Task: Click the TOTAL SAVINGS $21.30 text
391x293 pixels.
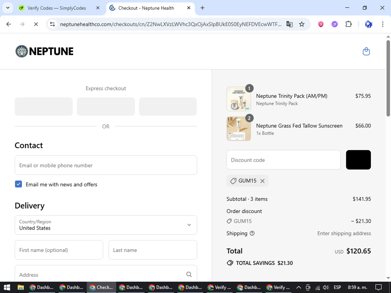Action: [264, 263]
